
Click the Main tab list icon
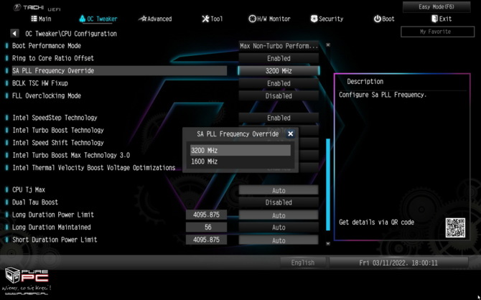[34, 19]
